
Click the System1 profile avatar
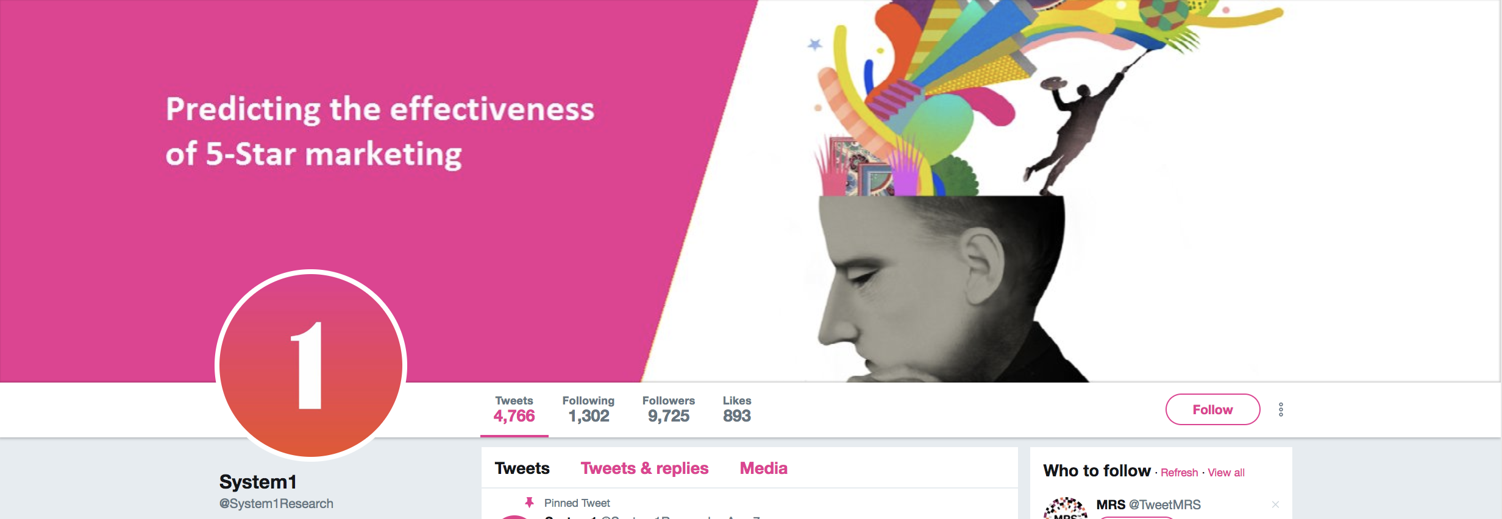311,365
